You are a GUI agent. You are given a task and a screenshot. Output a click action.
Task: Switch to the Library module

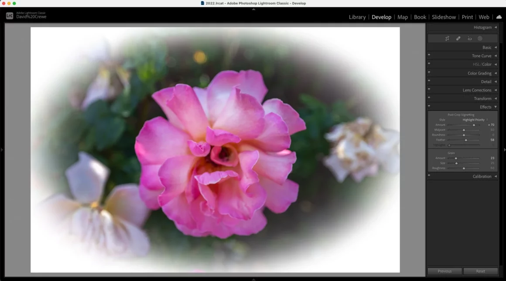click(x=357, y=17)
